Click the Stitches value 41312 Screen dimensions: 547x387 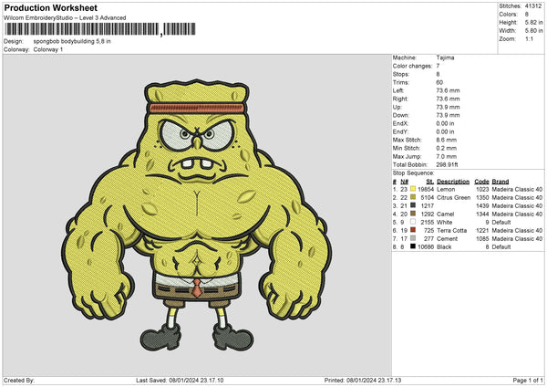click(533, 6)
